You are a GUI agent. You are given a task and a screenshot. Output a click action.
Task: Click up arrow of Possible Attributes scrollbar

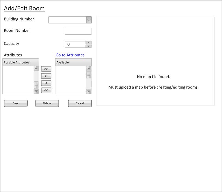tap(36, 68)
